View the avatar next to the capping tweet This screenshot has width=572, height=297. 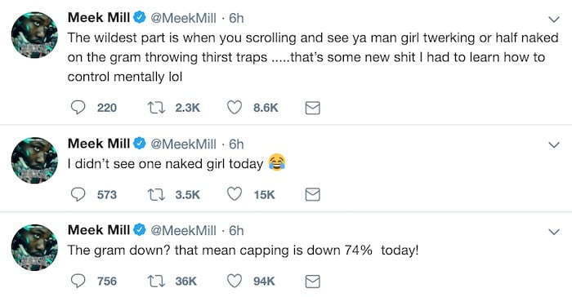[34, 247]
